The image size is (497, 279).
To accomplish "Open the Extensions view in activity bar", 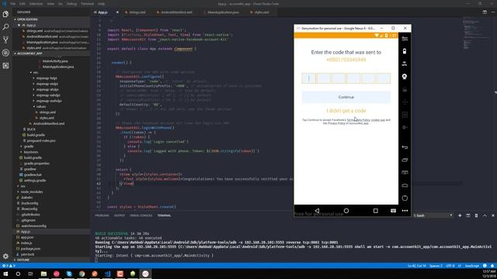I will click(5, 65).
